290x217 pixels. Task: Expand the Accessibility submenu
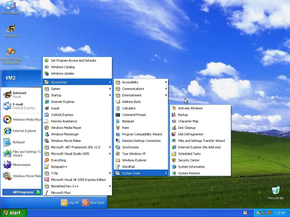click(x=141, y=82)
